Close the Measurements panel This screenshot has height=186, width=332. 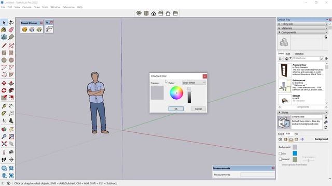tap(273, 168)
